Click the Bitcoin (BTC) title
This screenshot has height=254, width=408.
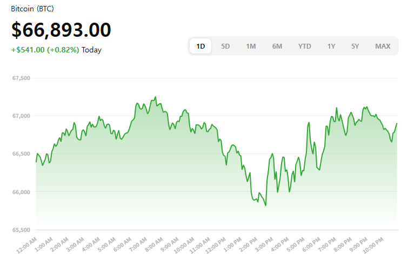click(32, 9)
